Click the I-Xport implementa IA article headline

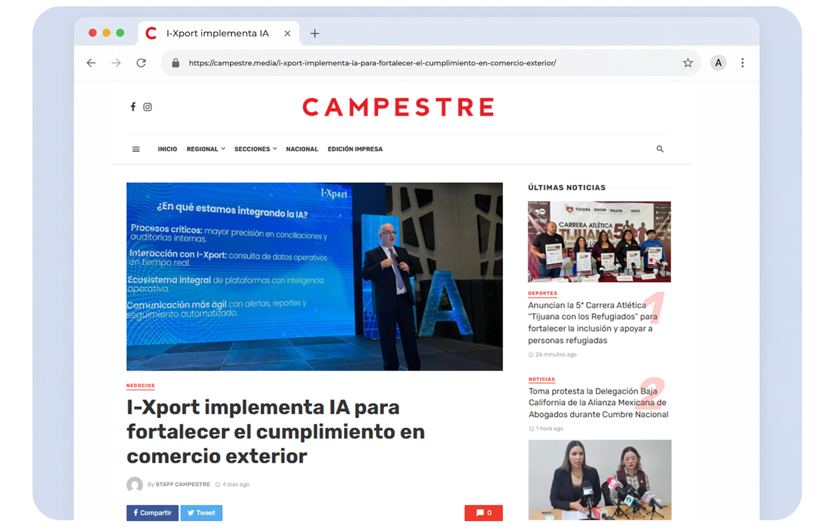pos(276,431)
